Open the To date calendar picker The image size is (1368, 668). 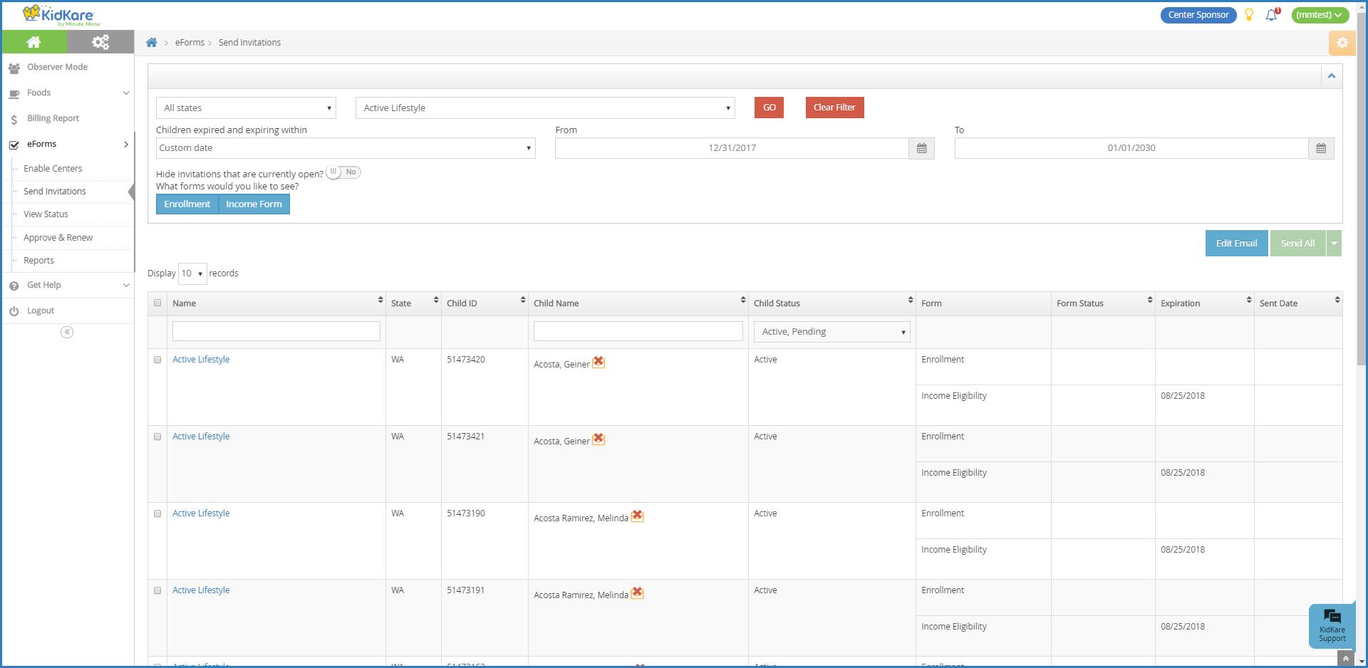[x=1321, y=148]
